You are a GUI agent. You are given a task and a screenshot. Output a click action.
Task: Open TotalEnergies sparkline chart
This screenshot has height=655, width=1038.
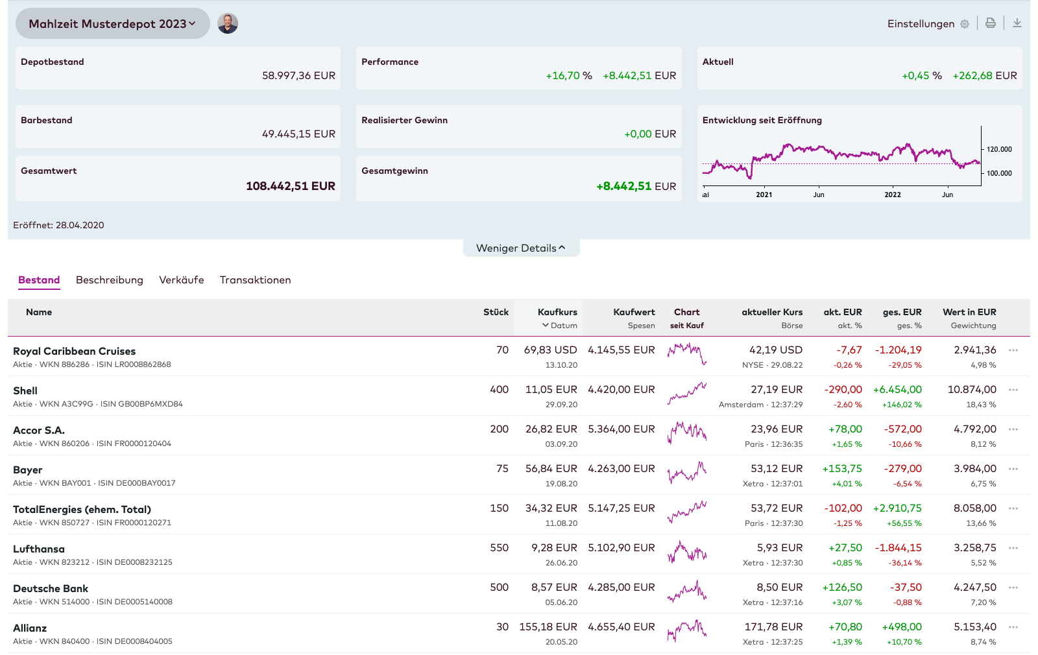(687, 513)
